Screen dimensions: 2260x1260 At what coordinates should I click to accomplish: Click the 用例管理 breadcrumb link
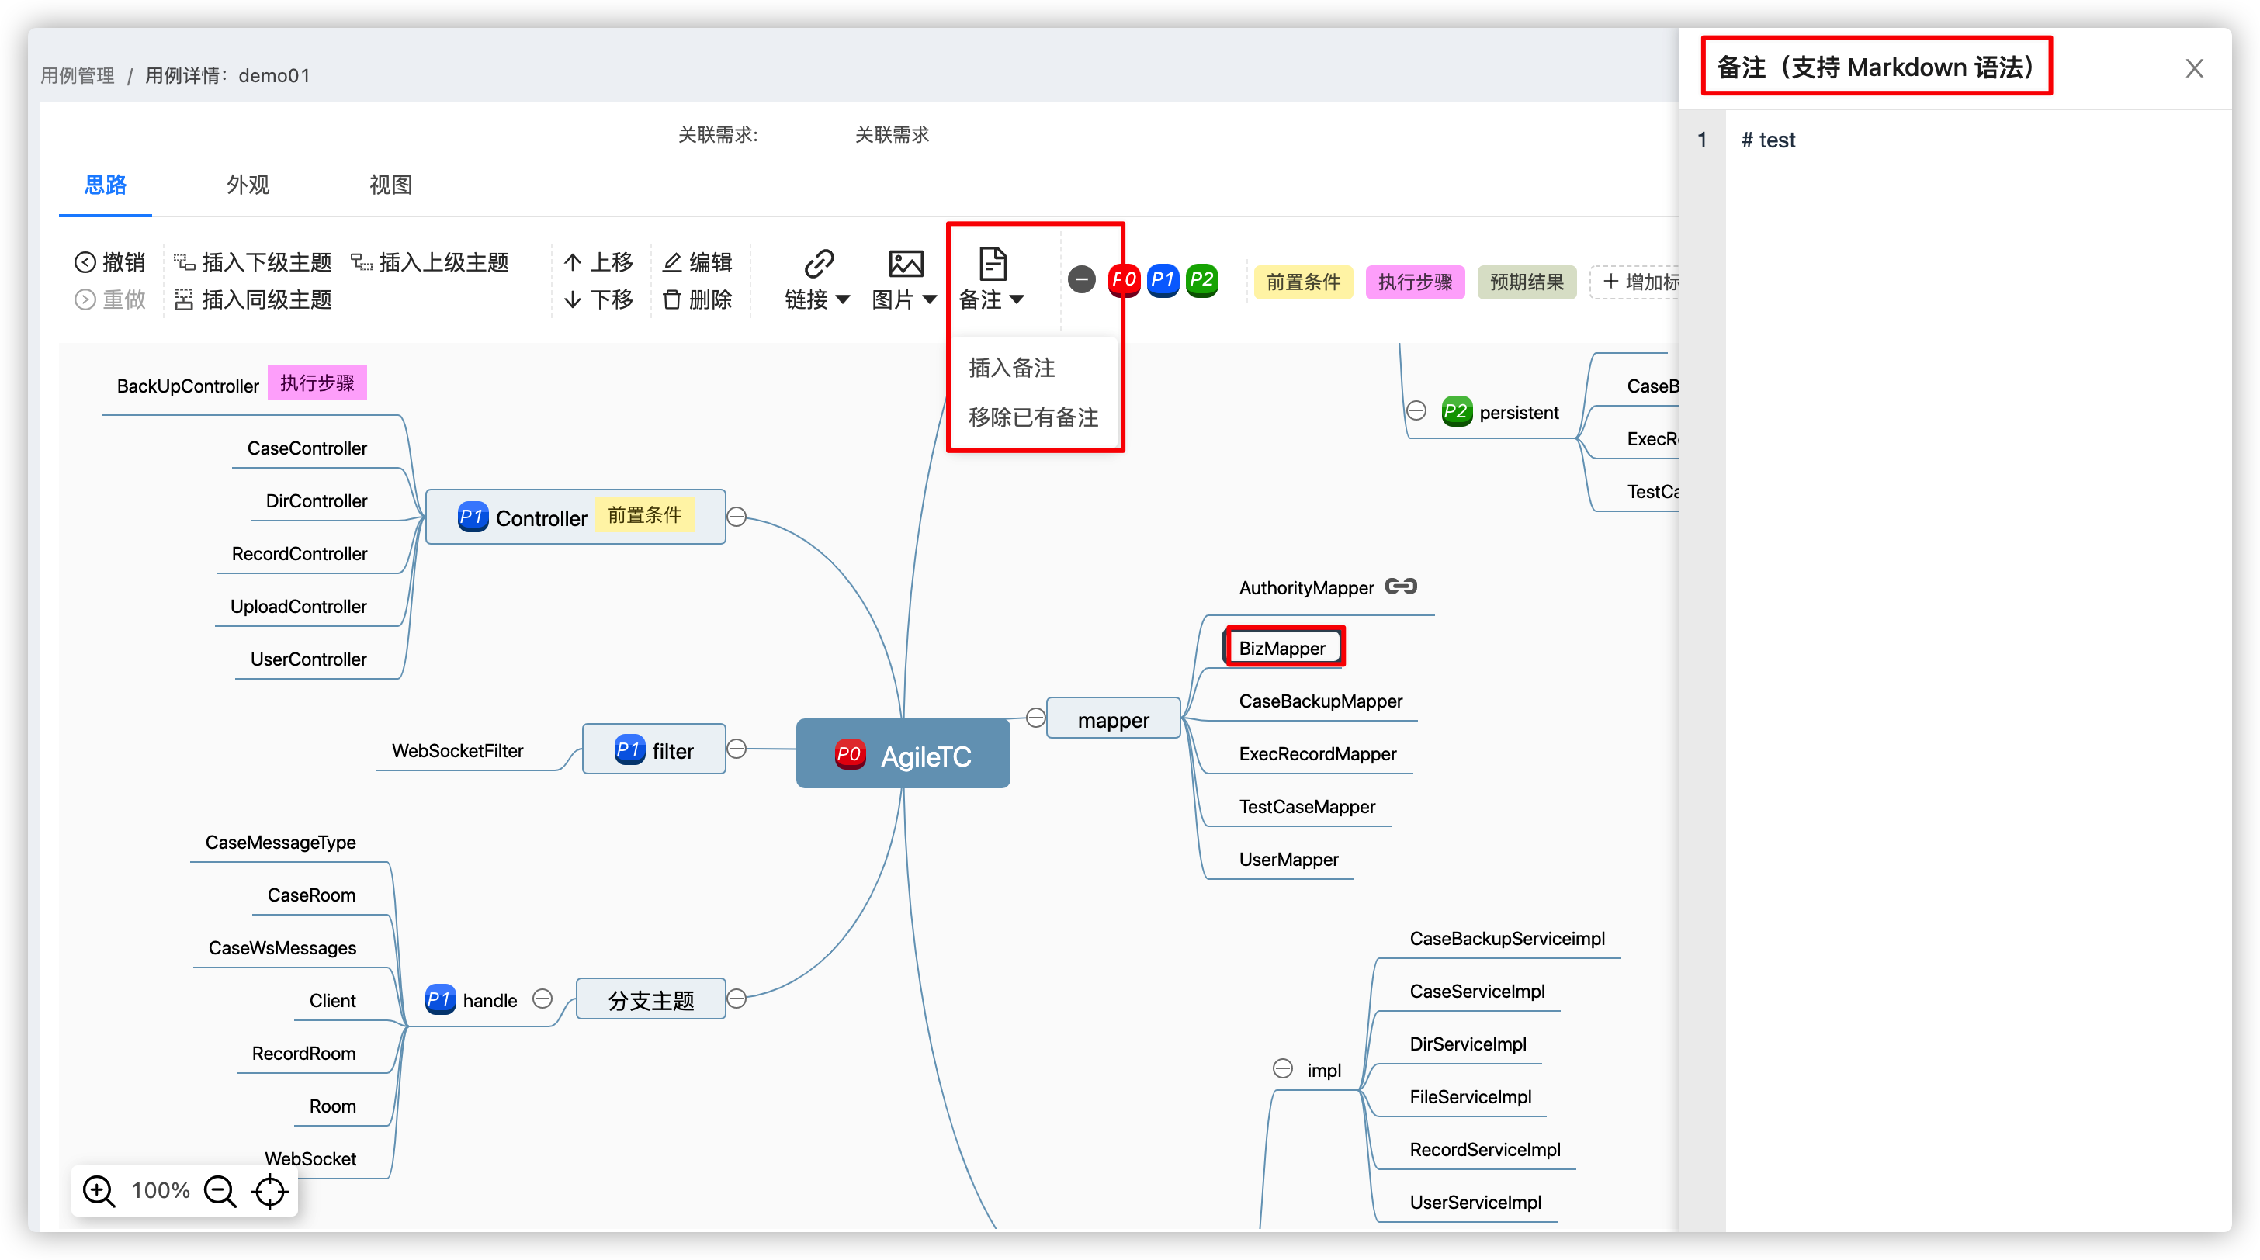point(78,75)
